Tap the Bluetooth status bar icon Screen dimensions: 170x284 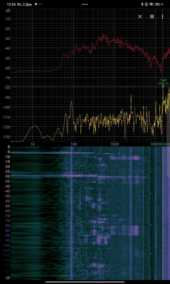point(142,4)
